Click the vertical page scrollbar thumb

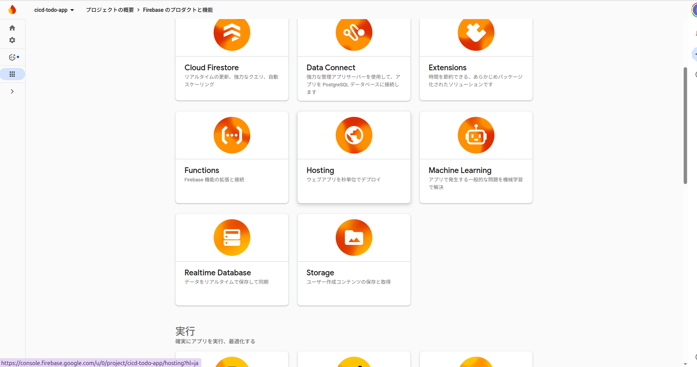click(x=685, y=126)
